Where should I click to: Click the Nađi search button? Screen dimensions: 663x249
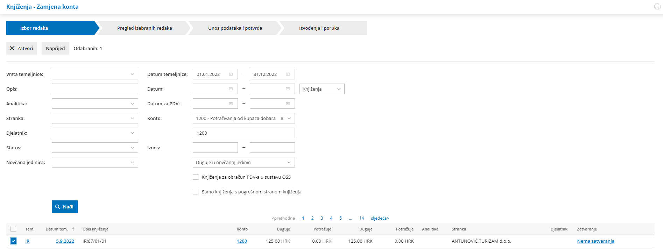tap(65, 207)
